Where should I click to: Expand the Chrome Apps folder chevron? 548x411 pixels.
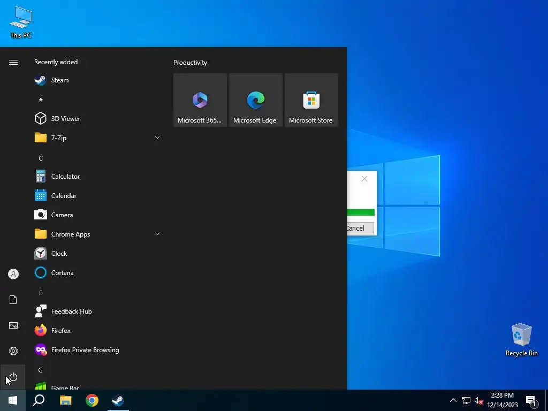pos(157,234)
